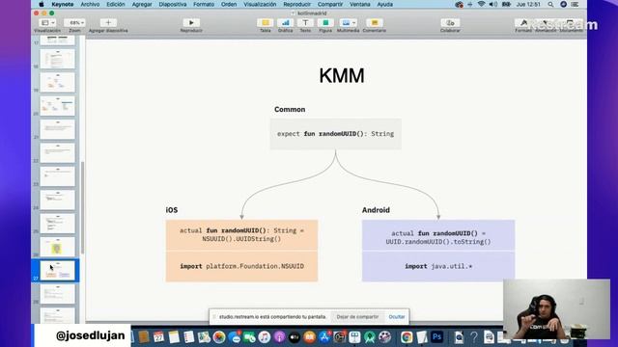Viewport: 618px width, 347px height.
Task: Click the Ocultar link in sharing bar
Action: [397, 317]
